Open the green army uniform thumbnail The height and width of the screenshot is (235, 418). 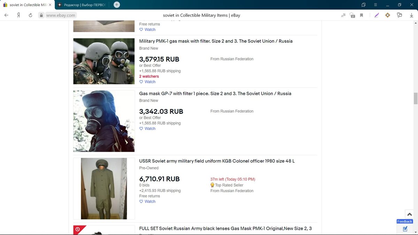pos(104,189)
